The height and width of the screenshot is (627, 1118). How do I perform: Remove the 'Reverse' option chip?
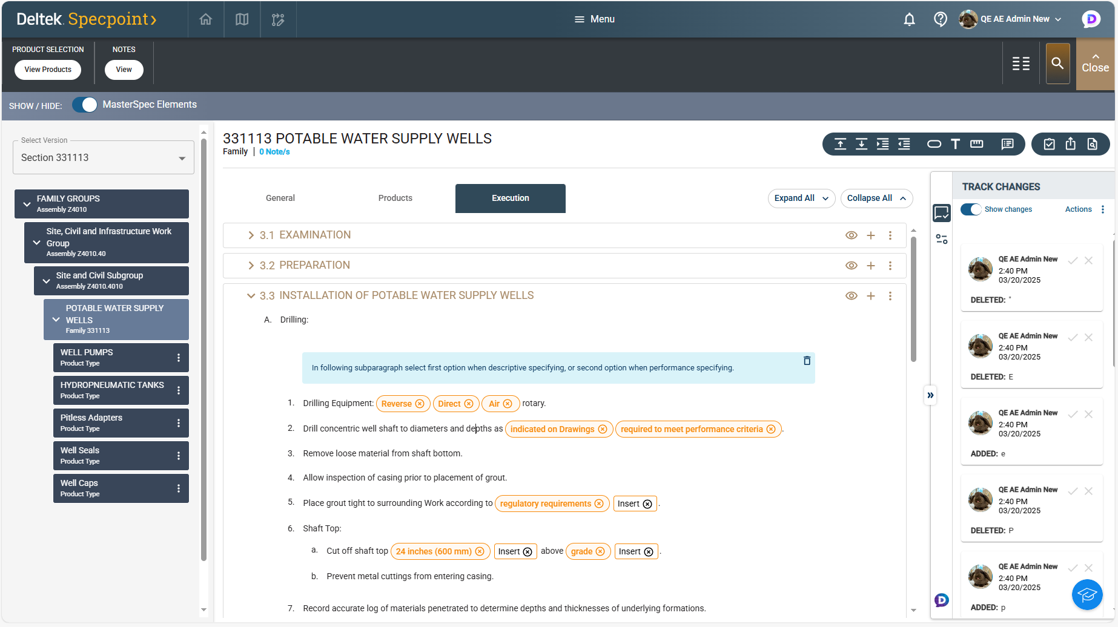[420, 404]
